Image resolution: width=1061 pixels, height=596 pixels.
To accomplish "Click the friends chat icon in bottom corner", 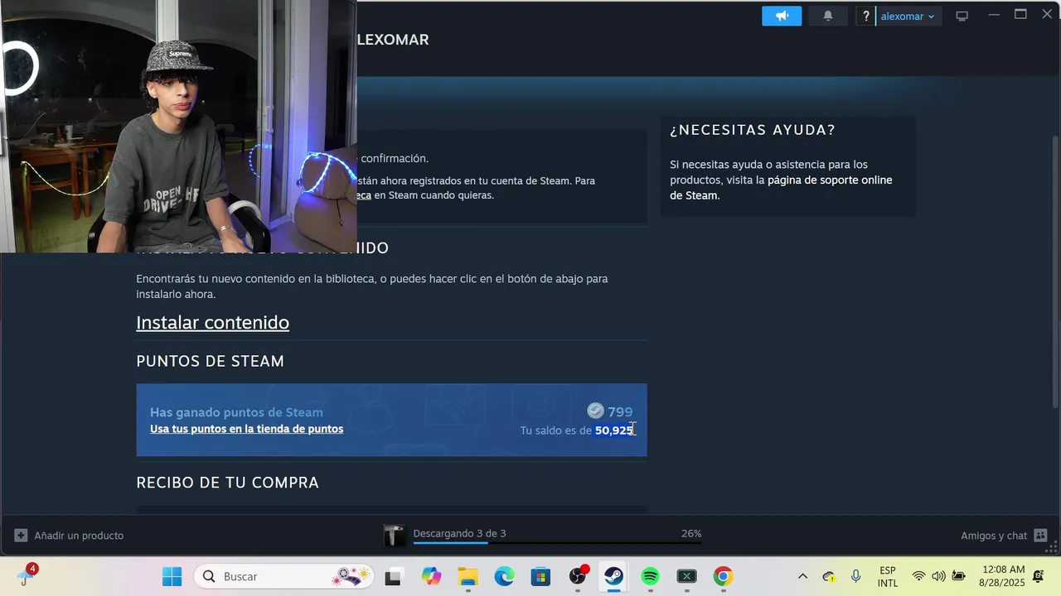I will click(x=1041, y=536).
